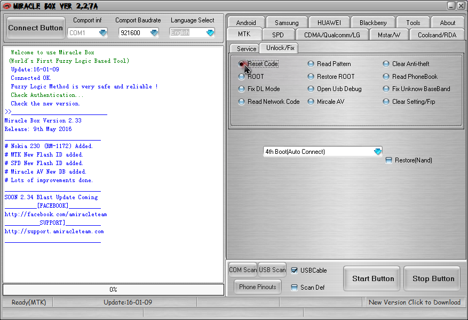This screenshot has width=468, height=320.
Task: Open the Language Select dropdown
Action: click(x=192, y=32)
